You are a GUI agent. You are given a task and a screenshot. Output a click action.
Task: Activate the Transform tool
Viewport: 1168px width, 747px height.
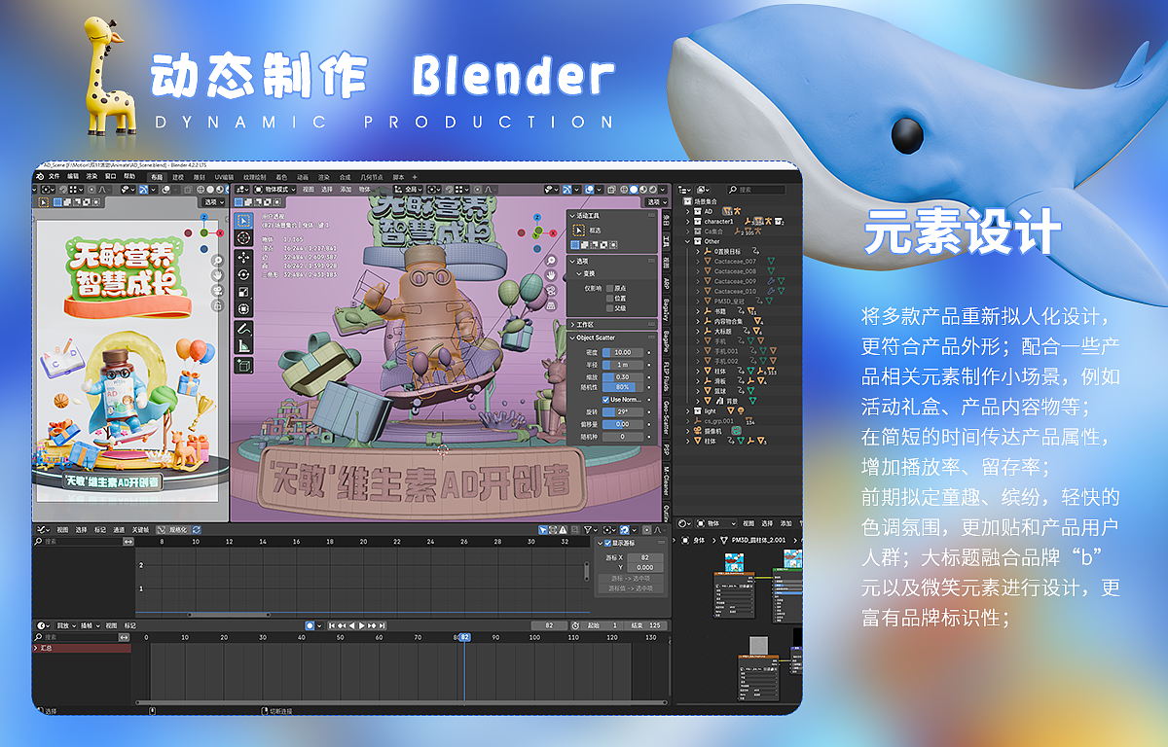click(243, 309)
